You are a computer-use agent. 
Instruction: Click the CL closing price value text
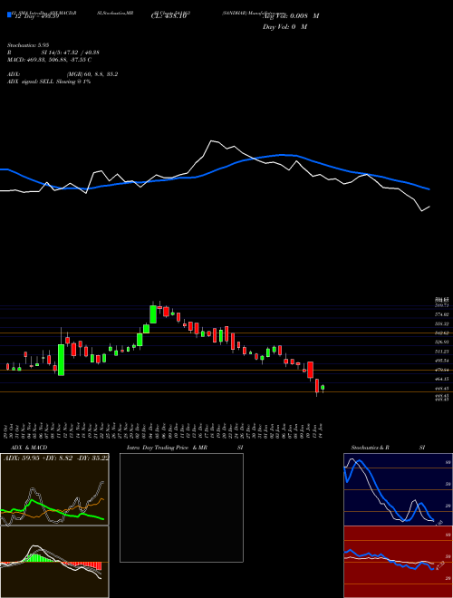click(x=169, y=17)
